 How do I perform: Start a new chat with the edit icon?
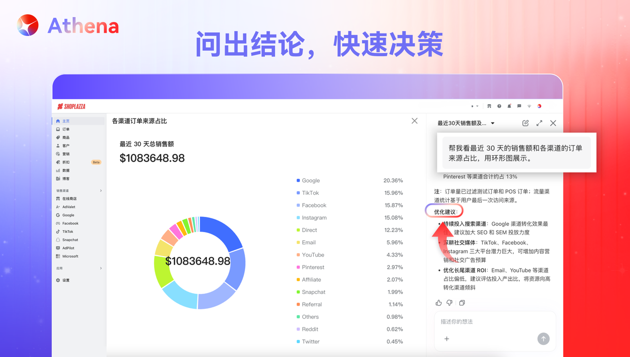(526, 123)
